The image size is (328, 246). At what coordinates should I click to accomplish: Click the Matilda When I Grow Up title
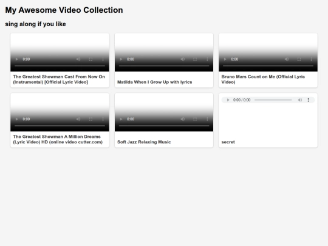point(155,82)
